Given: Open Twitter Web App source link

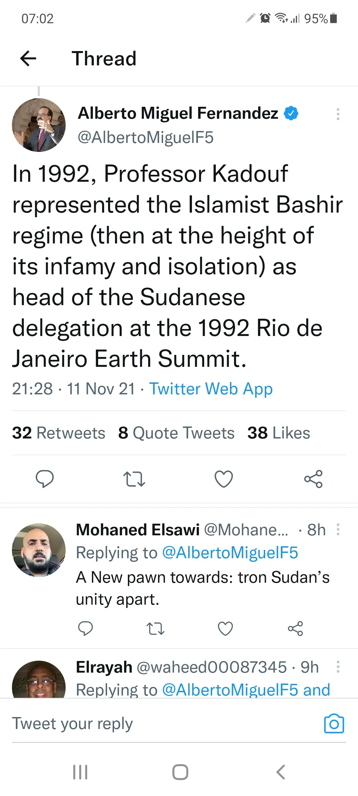Looking at the screenshot, I should pos(211,389).
